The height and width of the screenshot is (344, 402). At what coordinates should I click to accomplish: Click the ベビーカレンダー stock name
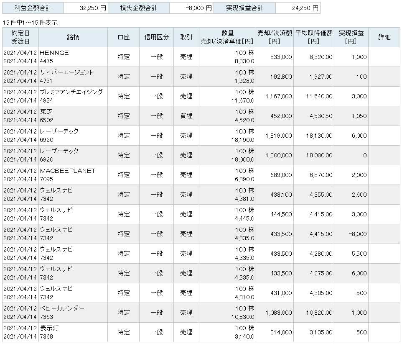(62, 308)
